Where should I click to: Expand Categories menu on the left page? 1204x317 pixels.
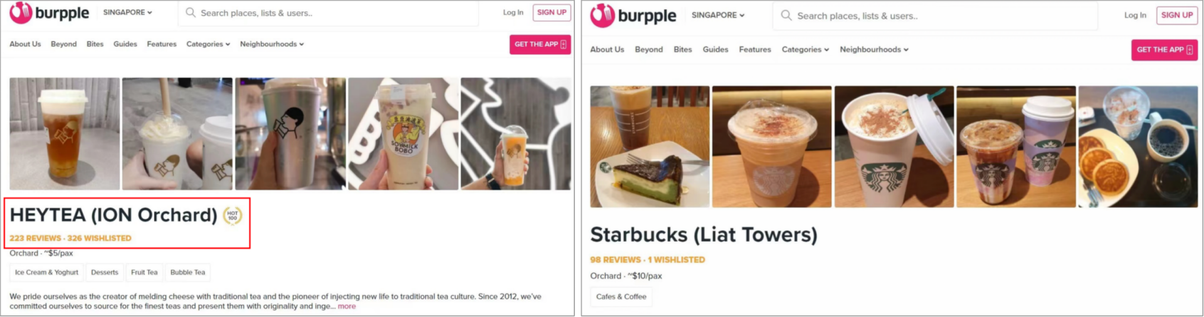[x=208, y=44]
